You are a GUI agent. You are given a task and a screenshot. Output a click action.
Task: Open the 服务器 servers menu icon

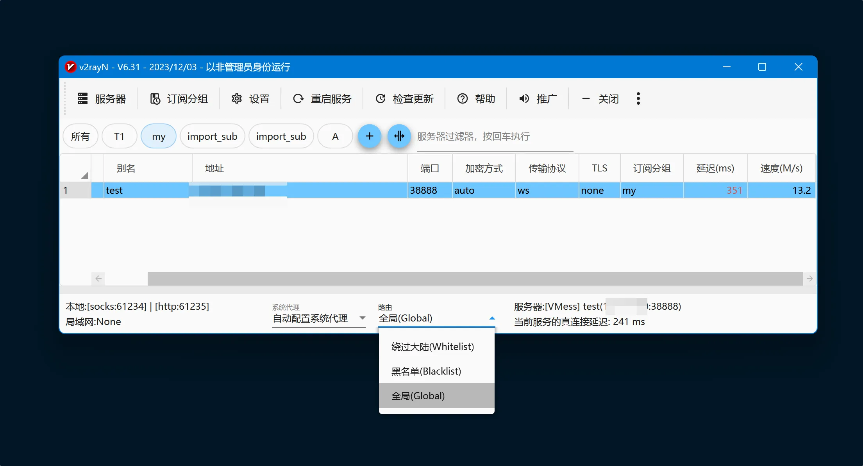click(x=82, y=98)
